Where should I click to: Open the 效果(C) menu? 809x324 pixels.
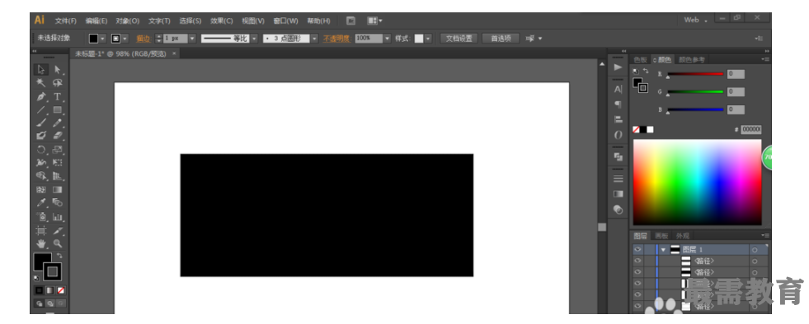(x=221, y=21)
